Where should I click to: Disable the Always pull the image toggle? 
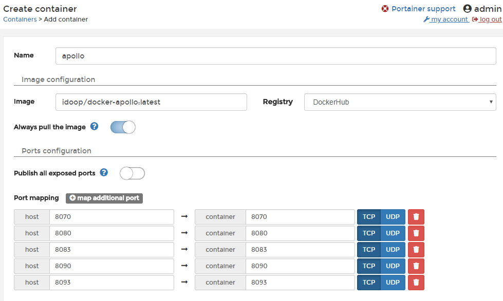[x=122, y=127]
